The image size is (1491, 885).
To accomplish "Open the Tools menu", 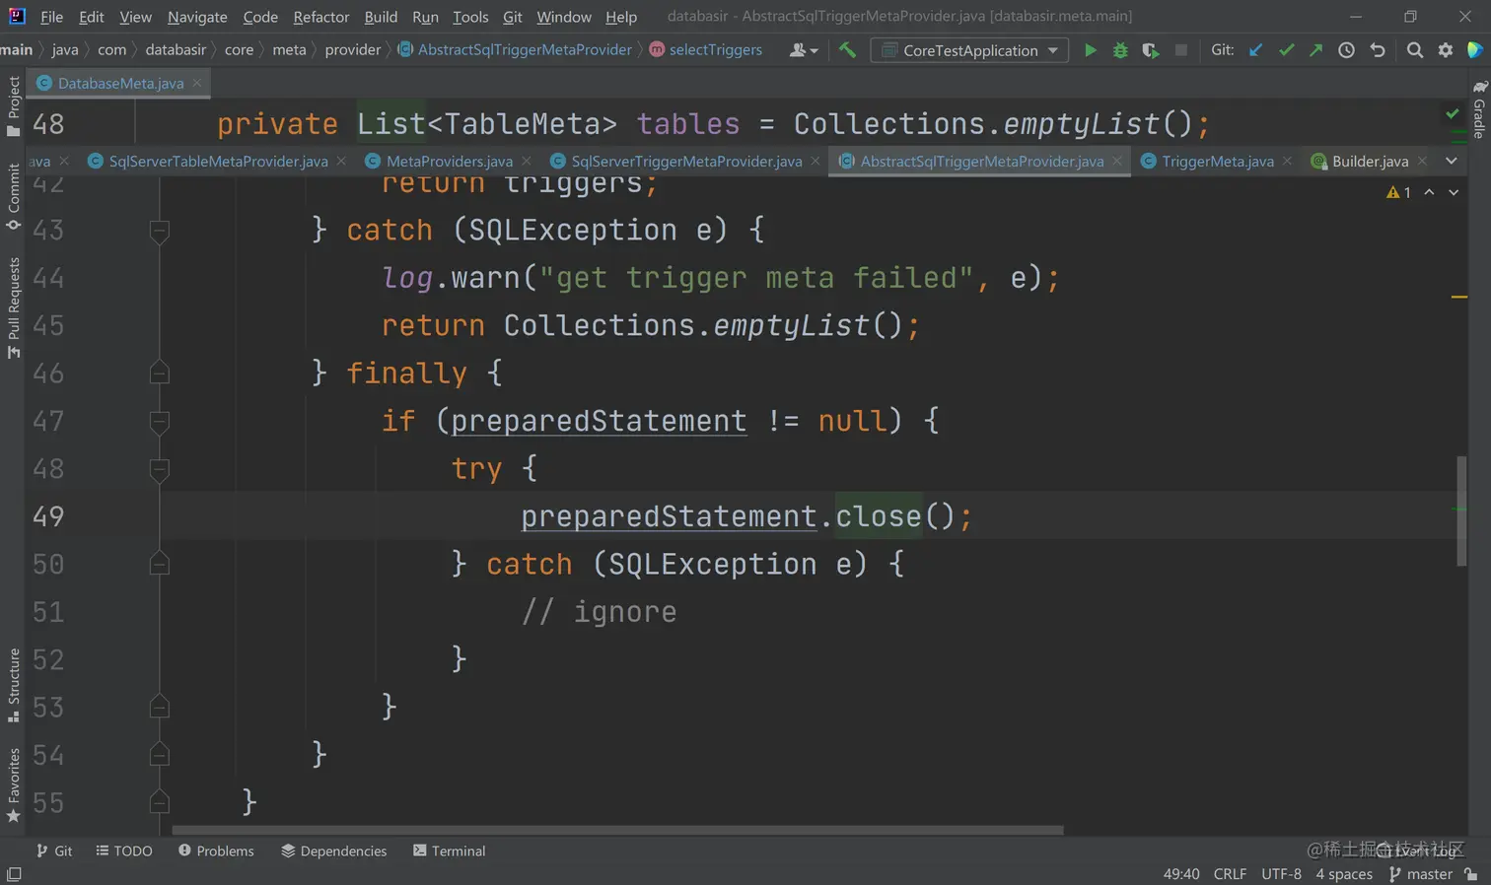I will coord(470,17).
